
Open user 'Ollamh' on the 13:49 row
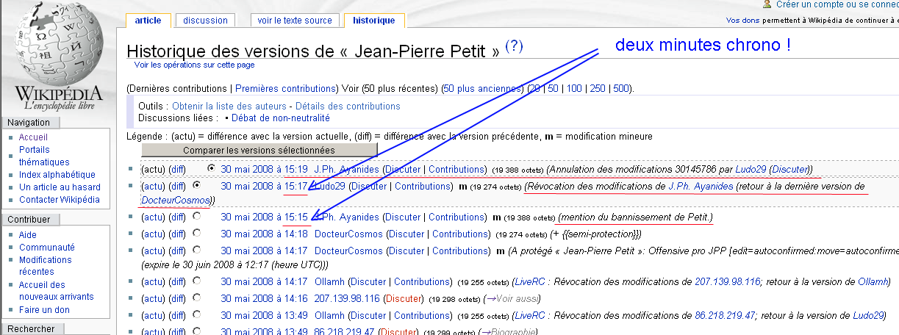point(330,315)
